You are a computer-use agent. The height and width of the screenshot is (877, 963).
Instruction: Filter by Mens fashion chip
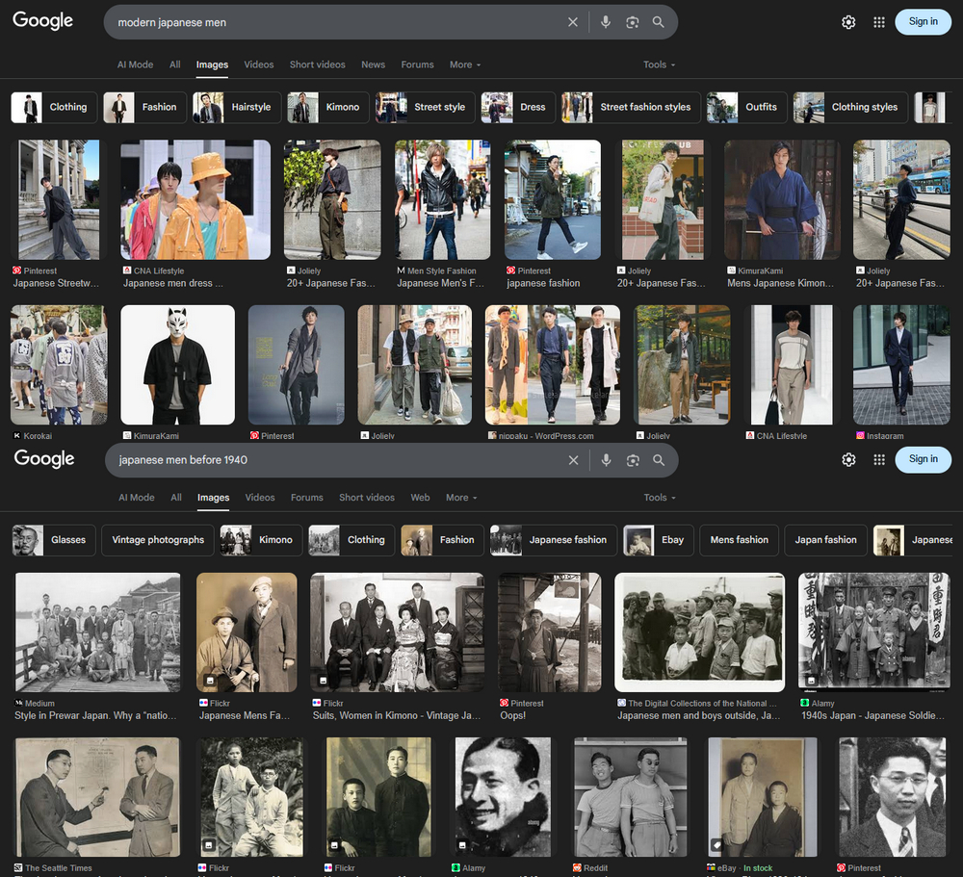coord(739,540)
